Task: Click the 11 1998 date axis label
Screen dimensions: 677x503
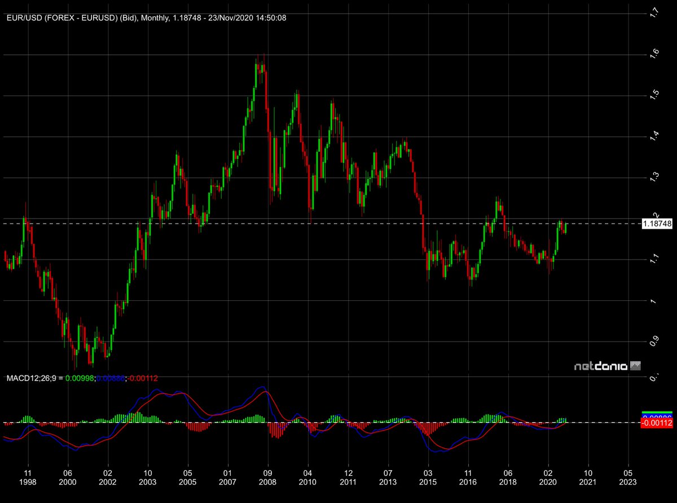Action: click(x=28, y=478)
